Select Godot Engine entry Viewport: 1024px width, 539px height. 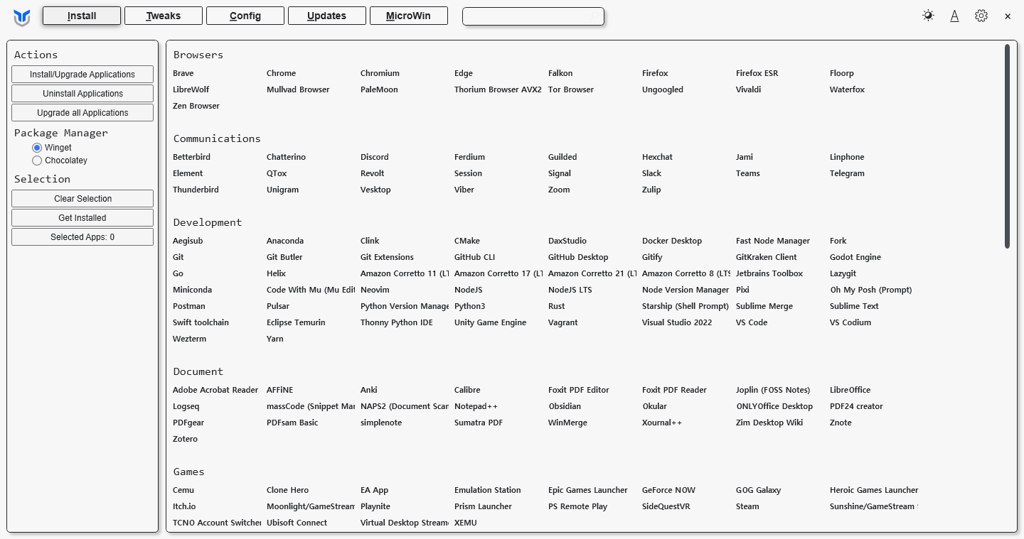tap(855, 257)
